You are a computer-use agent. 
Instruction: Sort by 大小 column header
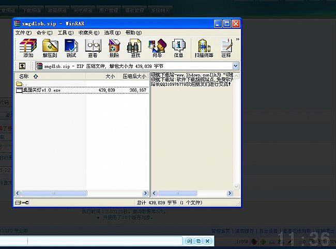tap(101, 76)
